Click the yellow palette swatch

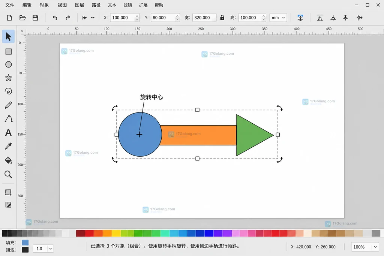click(x=116, y=233)
